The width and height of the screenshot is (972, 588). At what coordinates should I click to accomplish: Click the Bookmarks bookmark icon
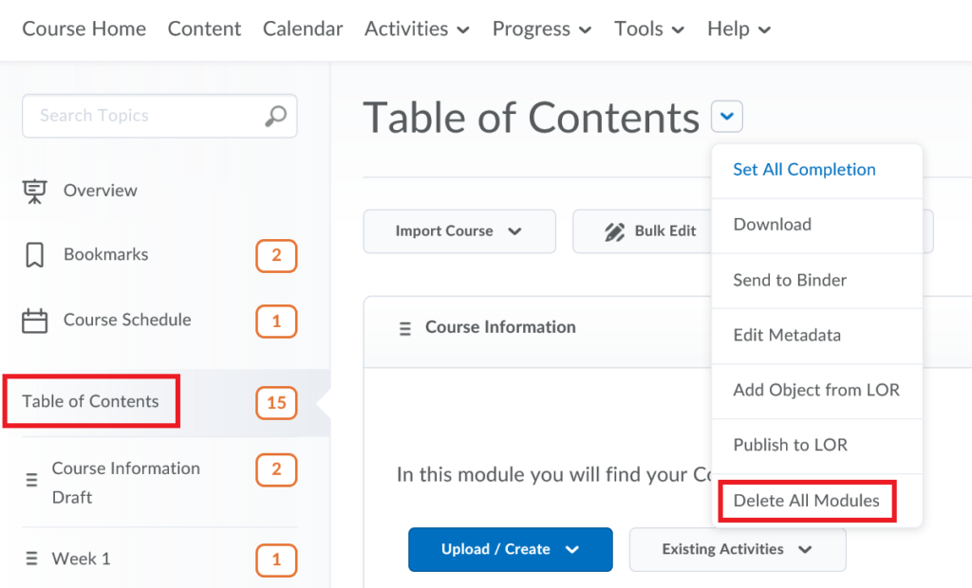(35, 254)
